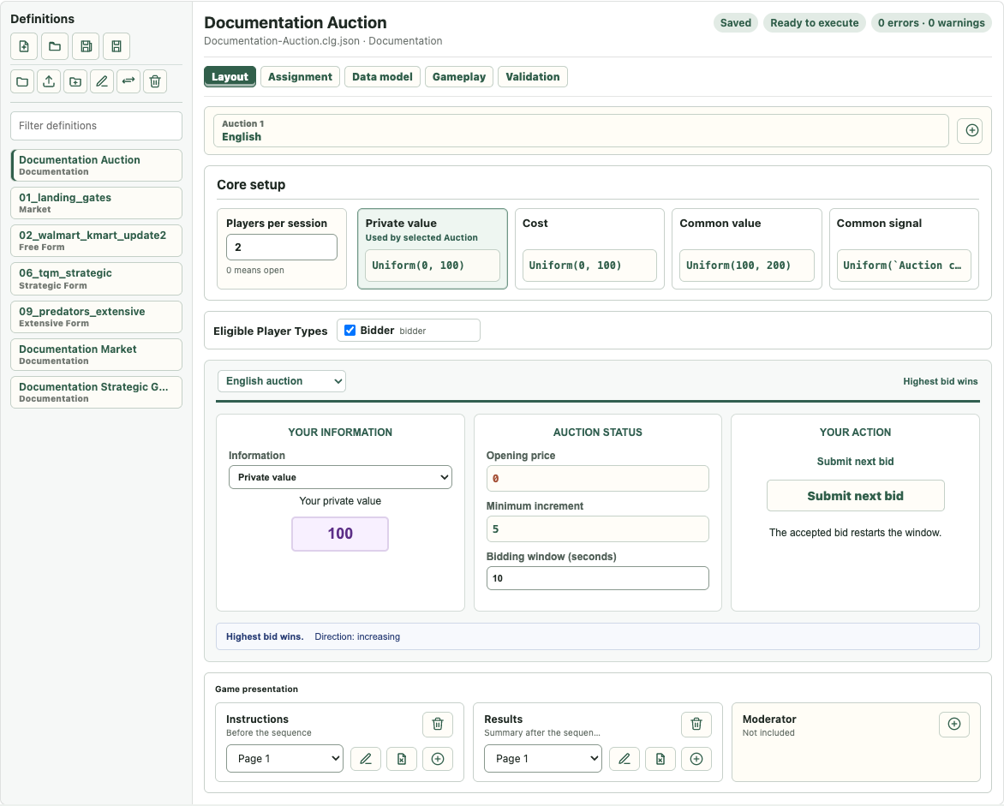Select 01_landing_gates definition
This screenshot has width=1004, height=806.
click(97, 203)
